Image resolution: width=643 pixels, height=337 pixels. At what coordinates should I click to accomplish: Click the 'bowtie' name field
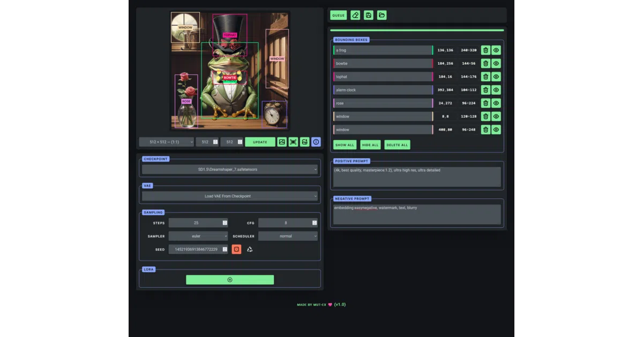pos(383,63)
